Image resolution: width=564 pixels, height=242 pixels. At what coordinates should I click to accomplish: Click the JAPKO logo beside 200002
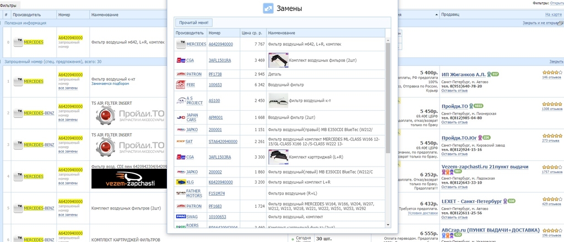(x=181, y=172)
